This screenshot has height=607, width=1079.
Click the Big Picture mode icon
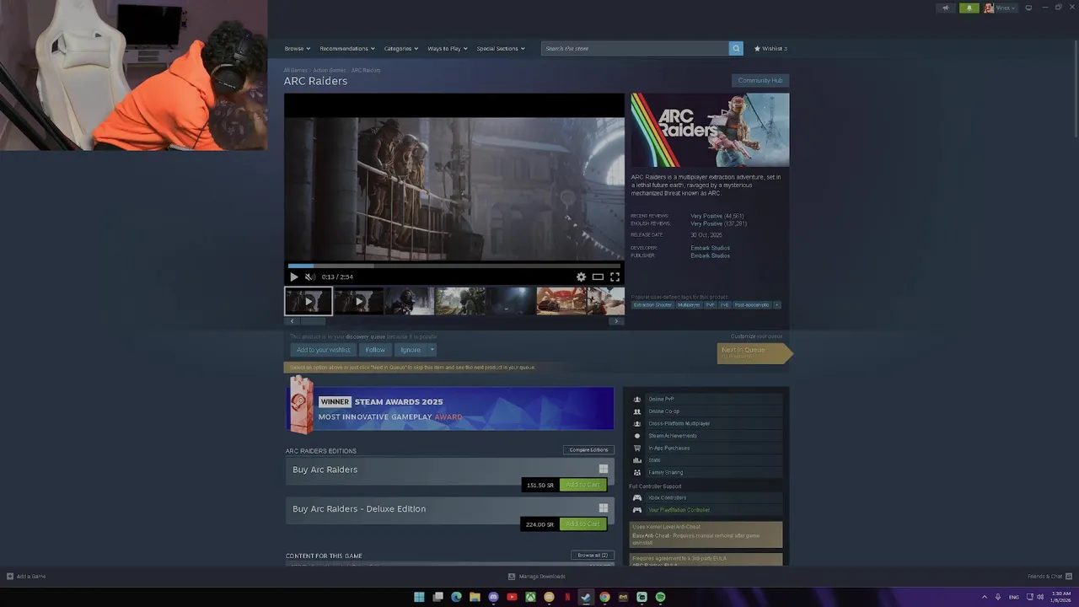[1028, 8]
